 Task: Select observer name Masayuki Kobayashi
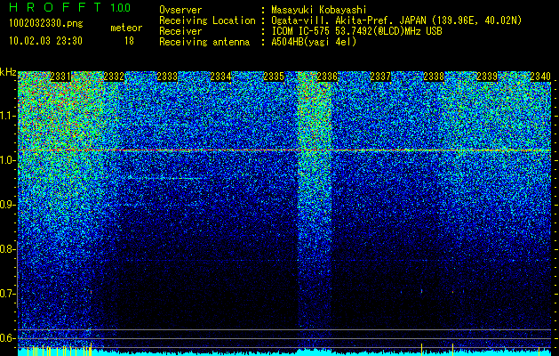(319, 10)
